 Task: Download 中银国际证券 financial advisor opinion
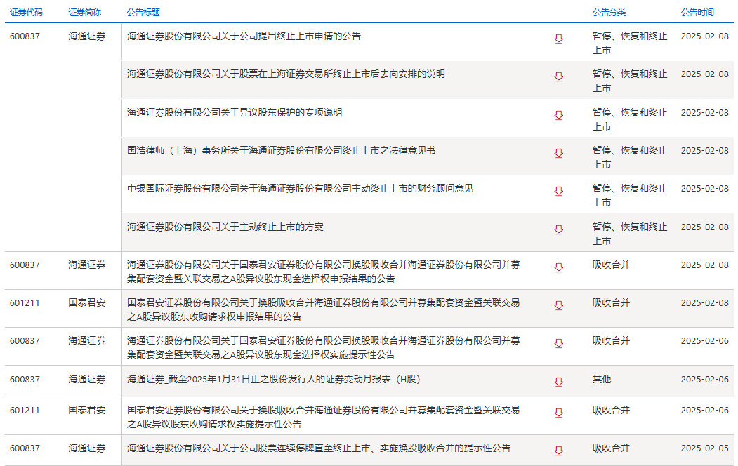click(x=559, y=191)
